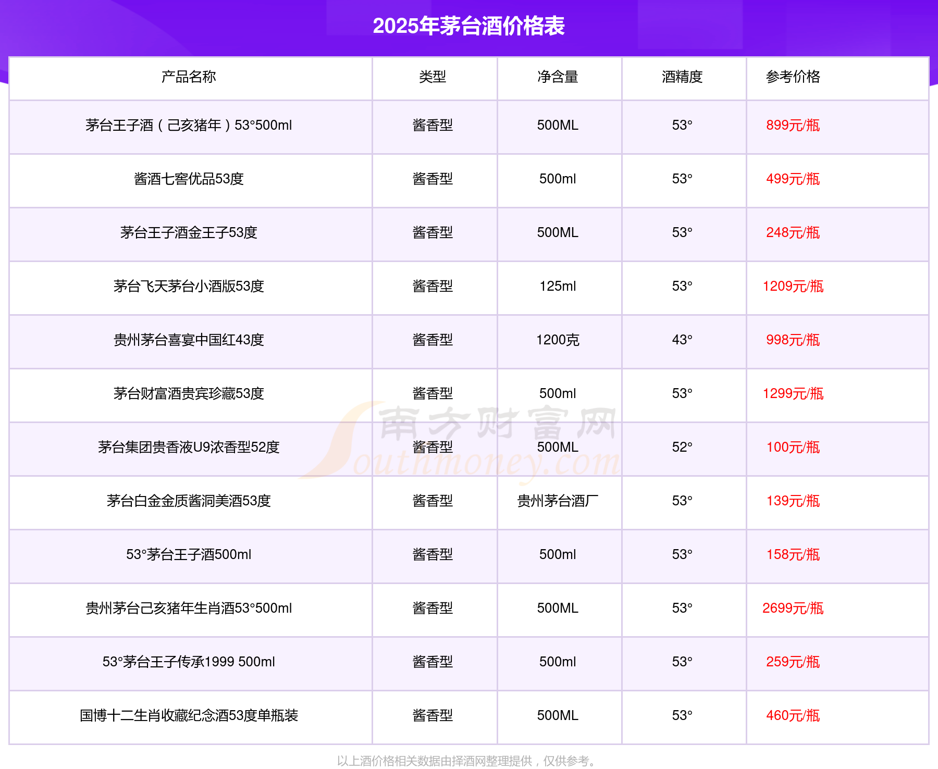
Task: Select the price "1209元/瓶"
Action: click(x=793, y=286)
